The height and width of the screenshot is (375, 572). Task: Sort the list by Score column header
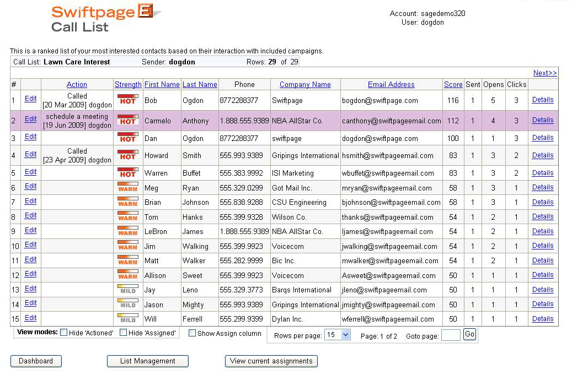(x=453, y=85)
